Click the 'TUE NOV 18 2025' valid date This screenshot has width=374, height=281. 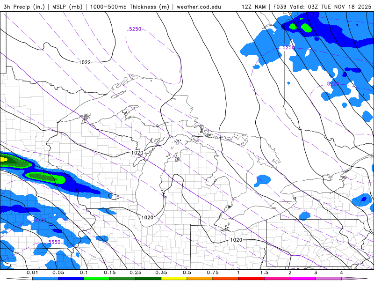pyautogui.click(x=346, y=7)
